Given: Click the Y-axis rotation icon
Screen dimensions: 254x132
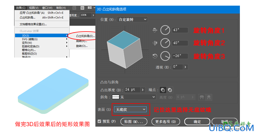Looking at the screenshot, I should pos(155,43).
